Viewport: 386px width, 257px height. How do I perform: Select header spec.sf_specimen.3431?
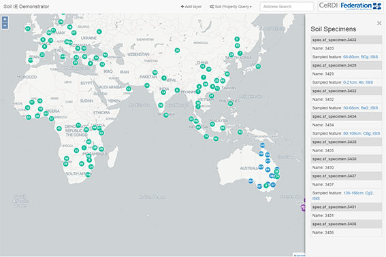347,207
